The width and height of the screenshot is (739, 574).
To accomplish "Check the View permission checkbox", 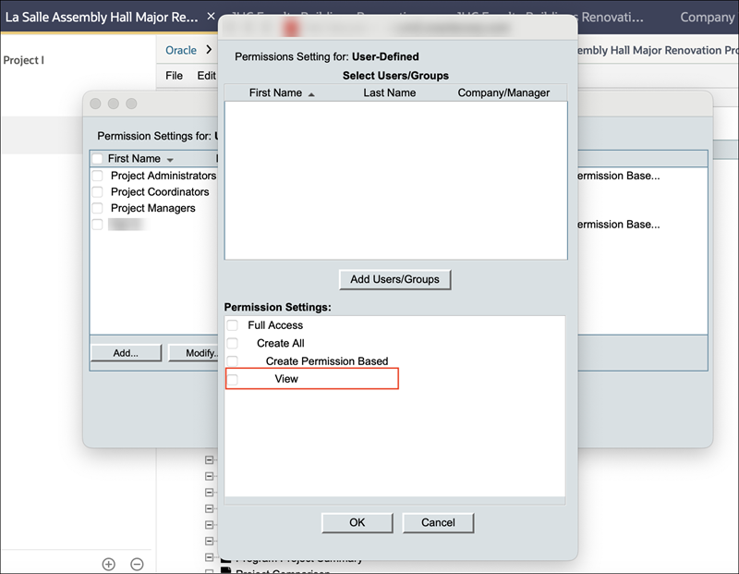I will click(235, 378).
